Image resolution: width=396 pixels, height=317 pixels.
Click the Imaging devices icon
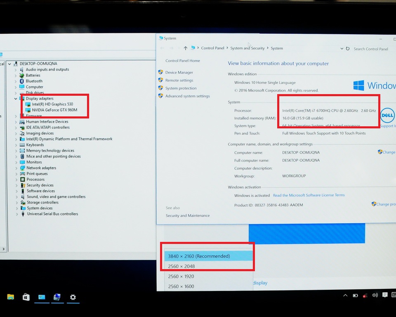22,133
